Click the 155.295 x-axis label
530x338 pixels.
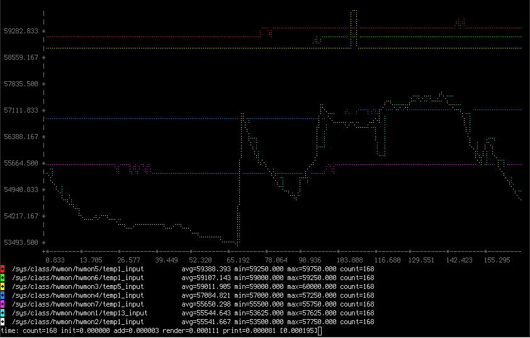pyautogui.click(x=497, y=259)
